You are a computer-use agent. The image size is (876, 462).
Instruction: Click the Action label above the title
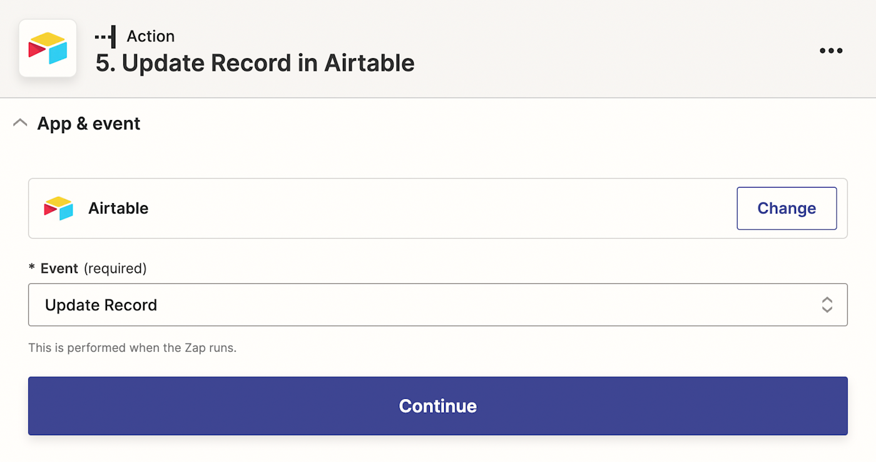[150, 36]
